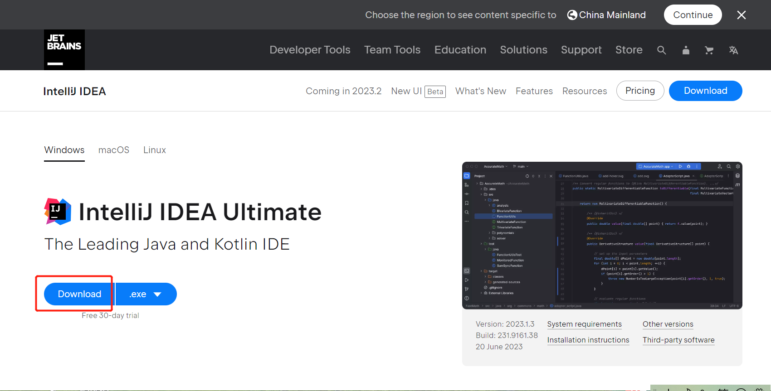Screen dimensions: 771x391
Task: Open the Third-party software link
Action: (x=678, y=340)
